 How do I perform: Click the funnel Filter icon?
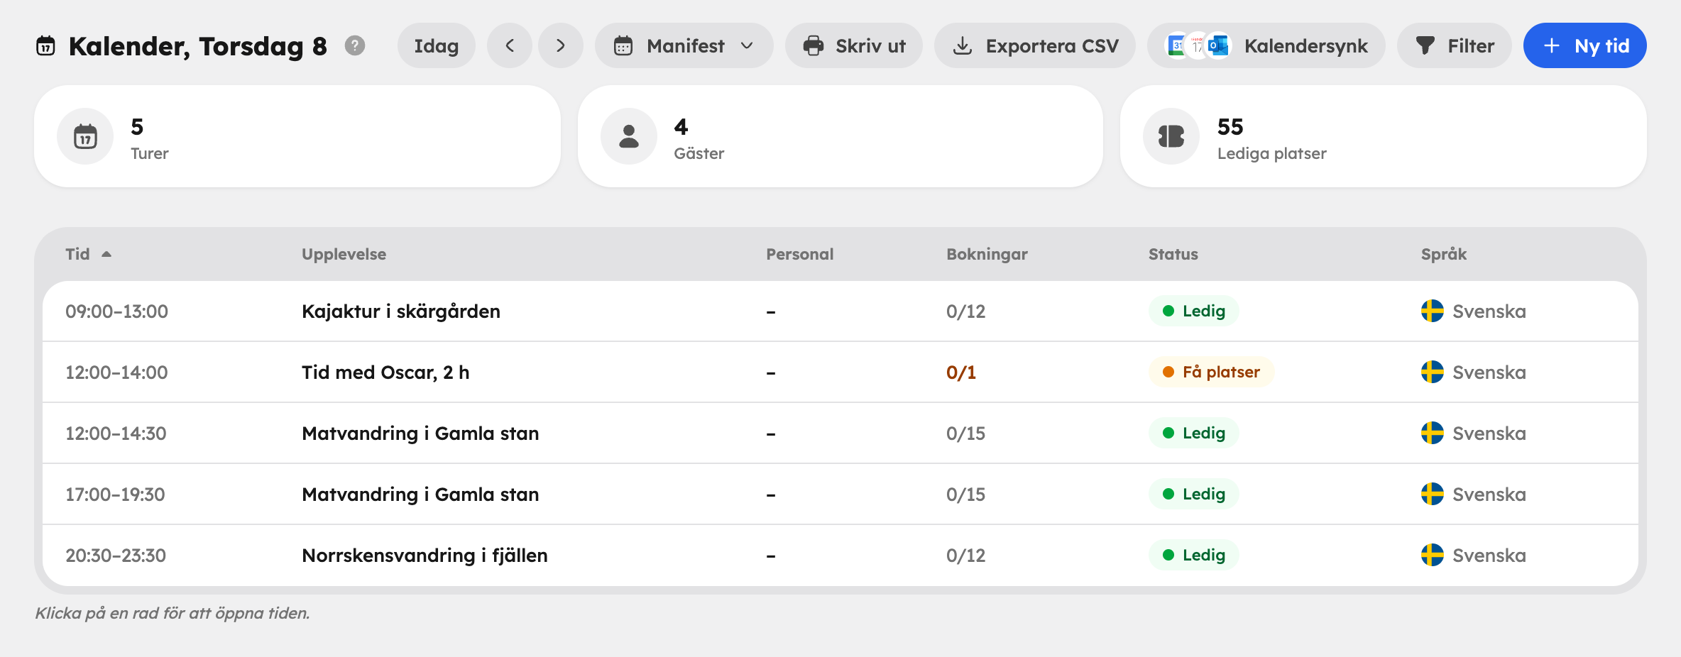[1425, 45]
